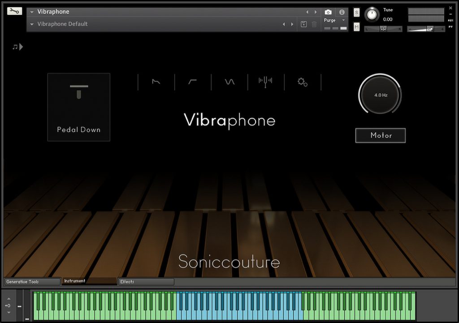Click the next preset arrow for Vibraphone Default
The height and width of the screenshot is (323, 459).
293,24
